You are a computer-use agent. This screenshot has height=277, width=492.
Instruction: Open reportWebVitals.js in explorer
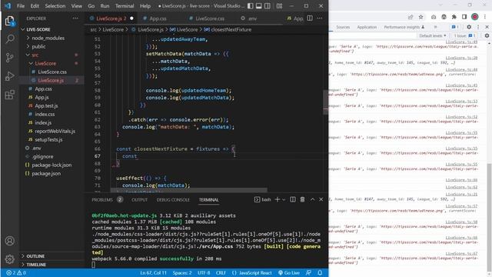pos(55,132)
